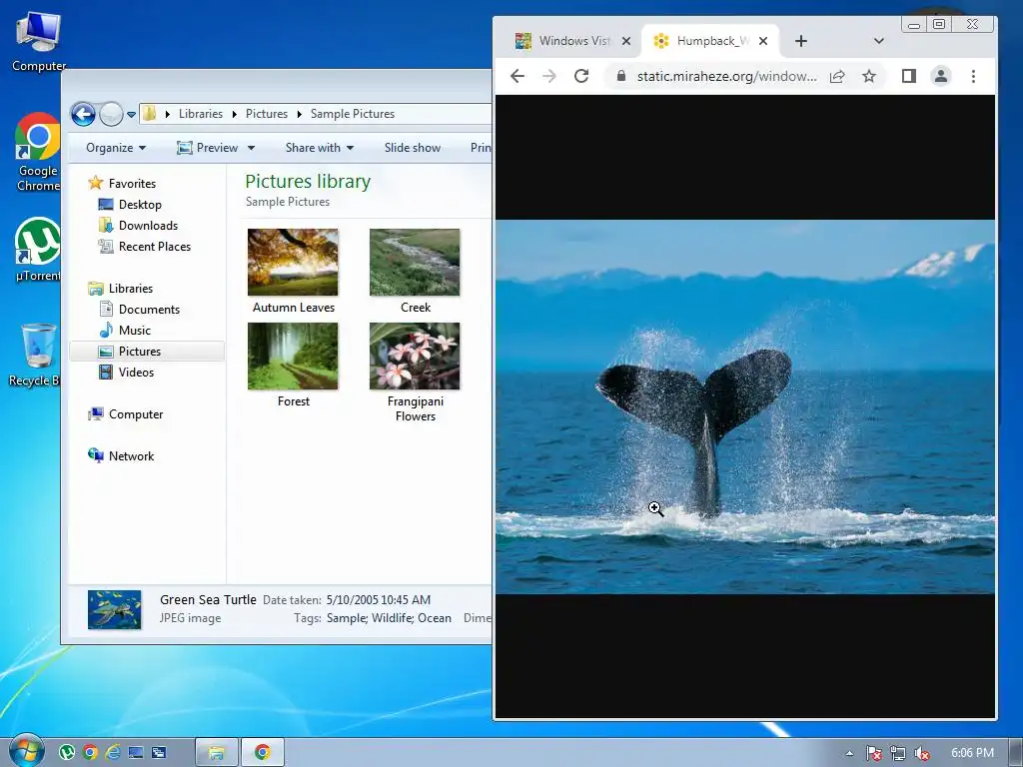1023x767 pixels.
Task: Zoom into the humpback whale image
Action: [x=745, y=407]
